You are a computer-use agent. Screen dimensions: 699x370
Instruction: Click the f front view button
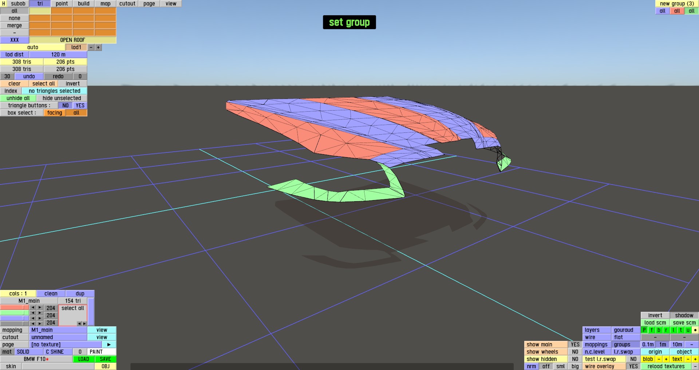[x=652, y=330]
